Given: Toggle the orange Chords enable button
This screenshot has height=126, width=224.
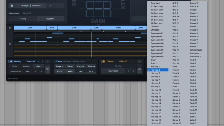Looking at the screenshot, I should point(103,61).
